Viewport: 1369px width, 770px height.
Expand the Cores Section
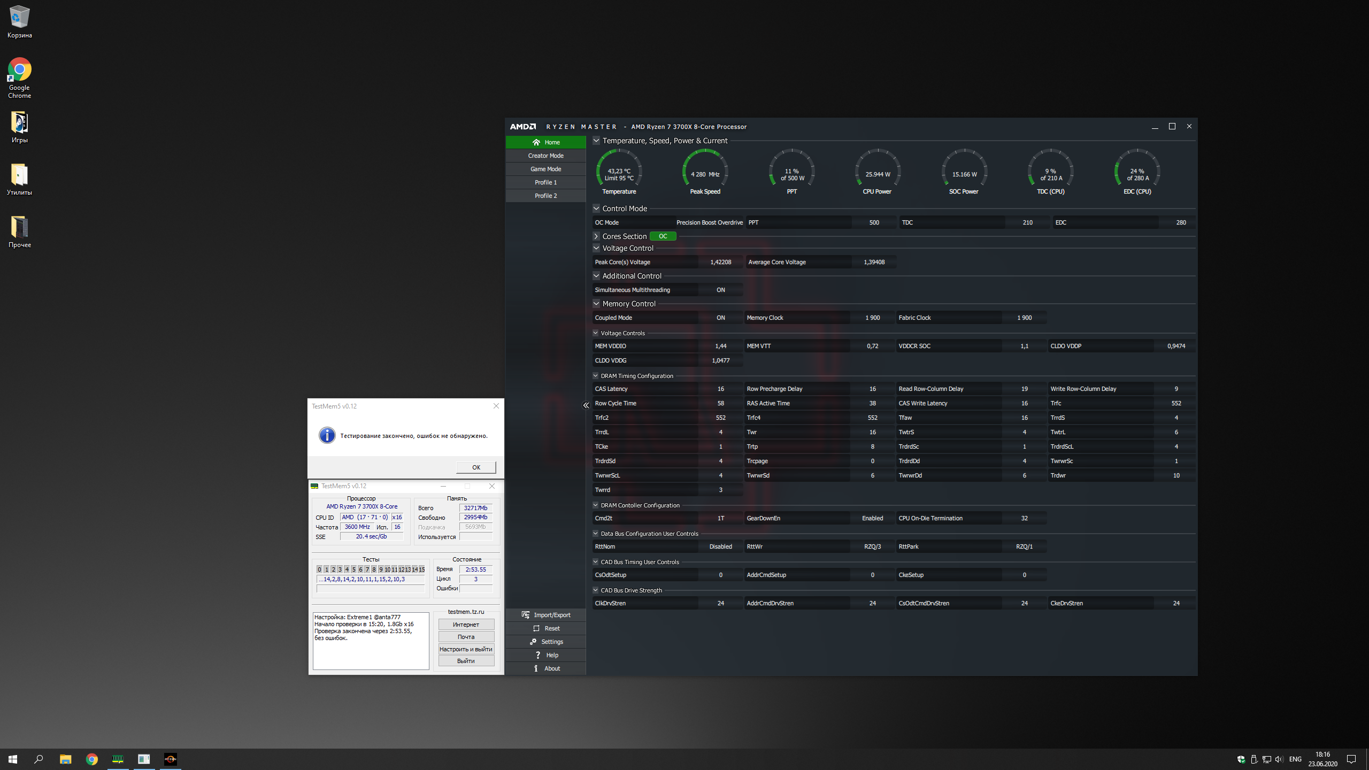click(x=596, y=236)
